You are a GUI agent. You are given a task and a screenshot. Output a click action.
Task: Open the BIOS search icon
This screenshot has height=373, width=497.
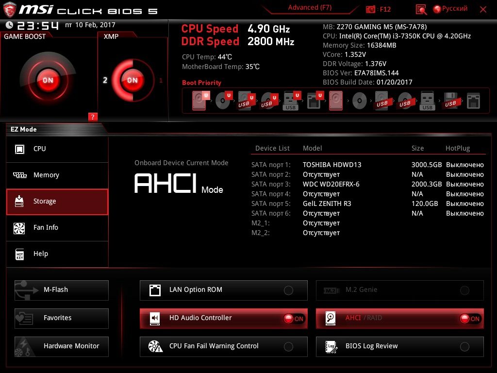tap(421, 10)
